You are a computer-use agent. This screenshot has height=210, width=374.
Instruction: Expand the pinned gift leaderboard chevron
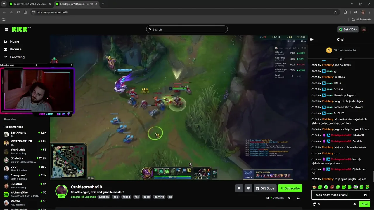(341, 58)
